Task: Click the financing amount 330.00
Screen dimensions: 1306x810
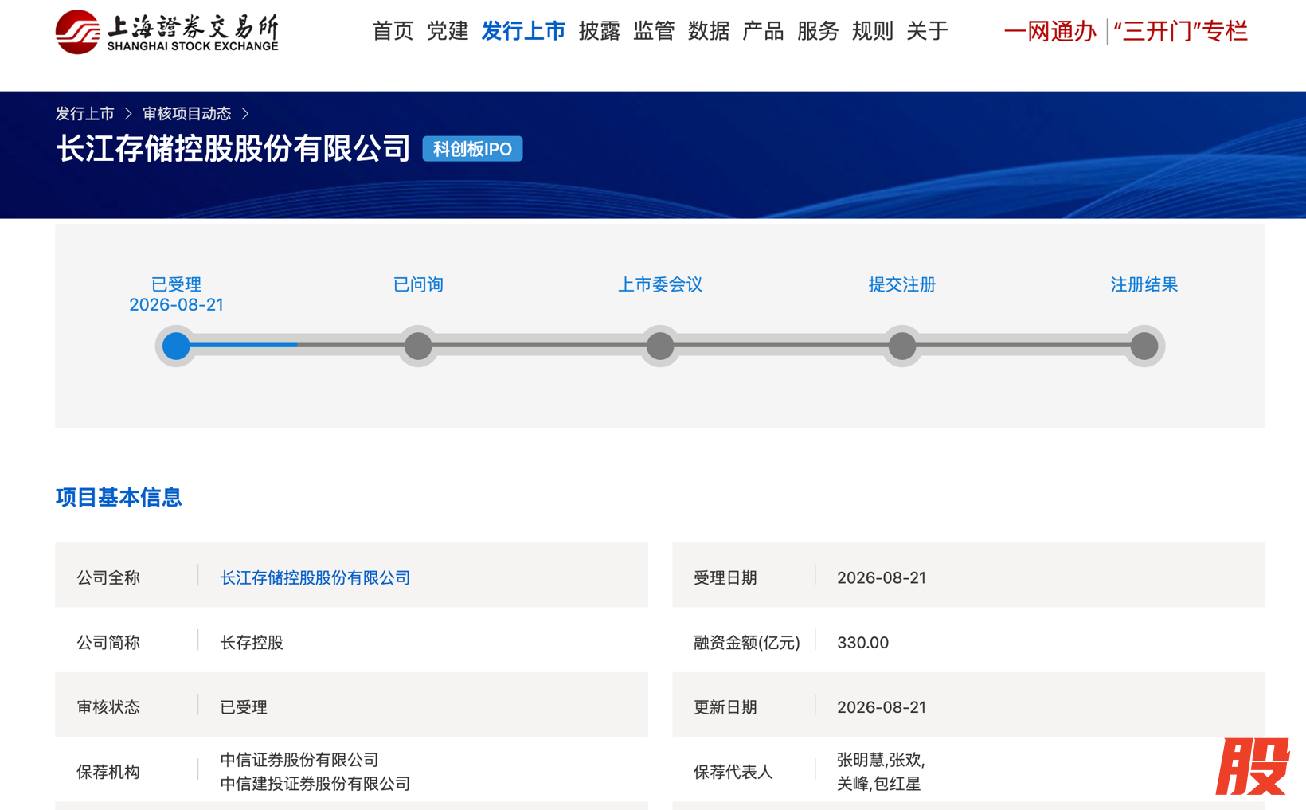Action: (x=863, y=642)
